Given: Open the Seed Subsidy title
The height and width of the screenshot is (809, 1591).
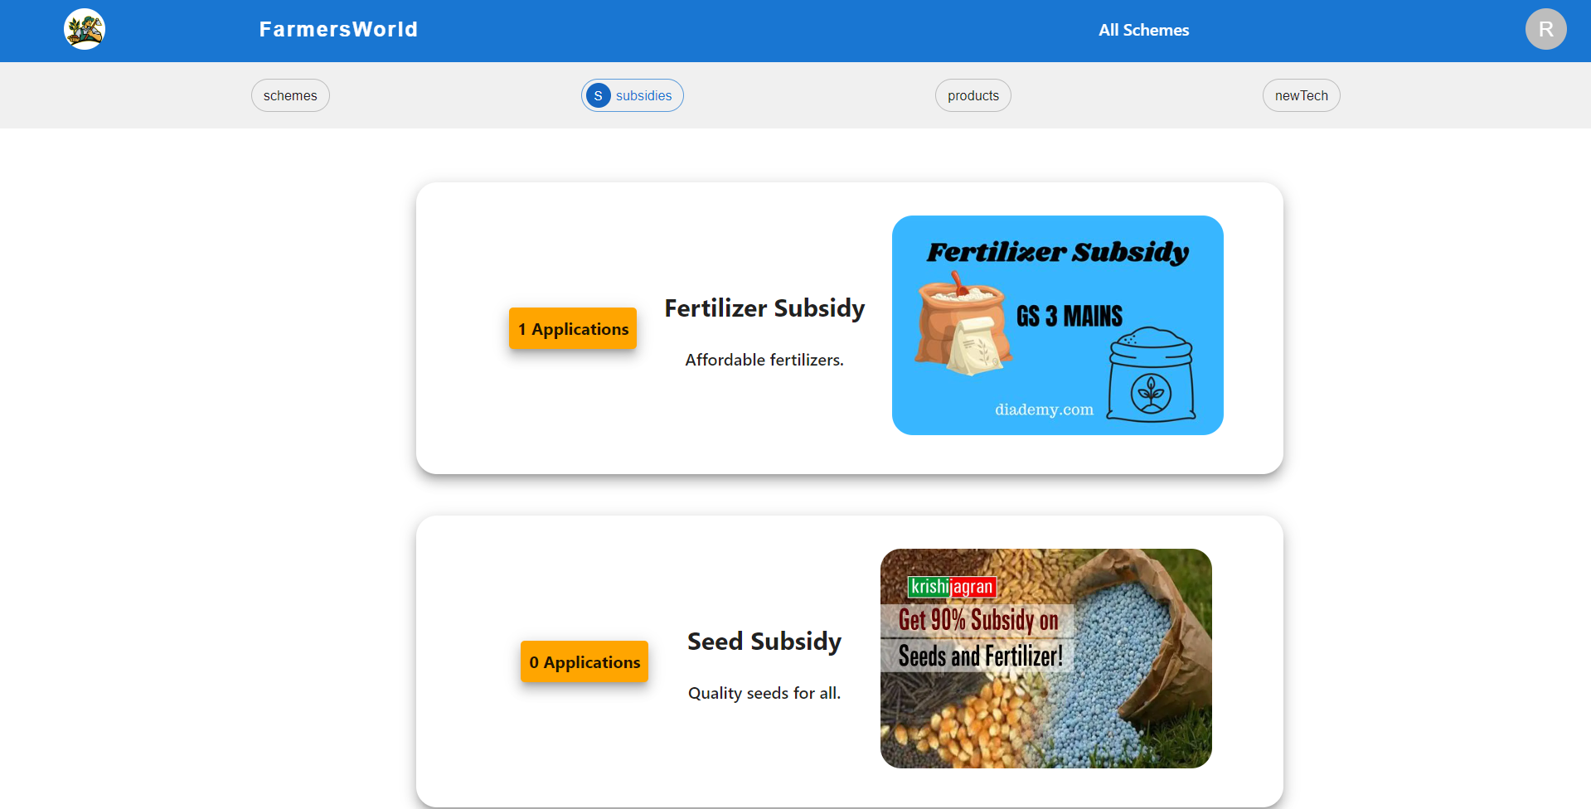Looking at the screenshot, I should tap(764, 642).
